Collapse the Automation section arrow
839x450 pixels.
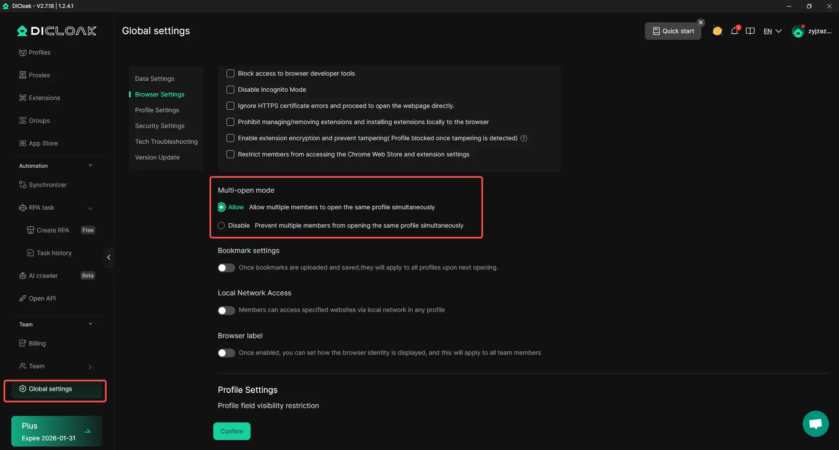pos(91,166)
